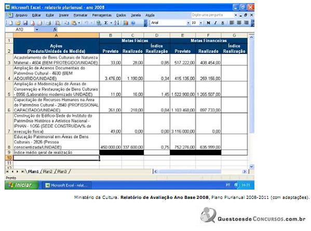Viewport: 311px width, 231px height.
Task: Click the AutoSum sigma icon
Action: [x=106, y=23]
